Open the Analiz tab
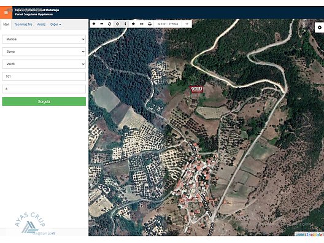Screen dimensions: 324x243 click(x=41, y=25)
